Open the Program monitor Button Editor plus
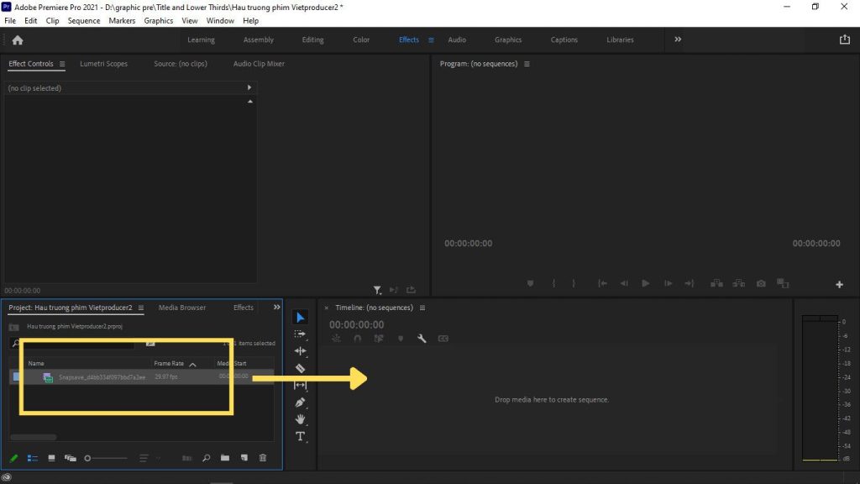Image resolution: width=860 pixels, height=484 pixels. point(839,284)
